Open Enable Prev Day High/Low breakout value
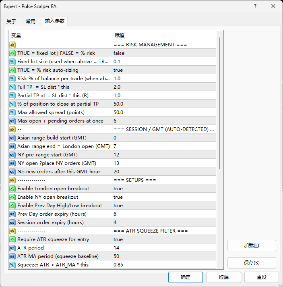Viewport: 283px width, 287px height. (164, 206)
